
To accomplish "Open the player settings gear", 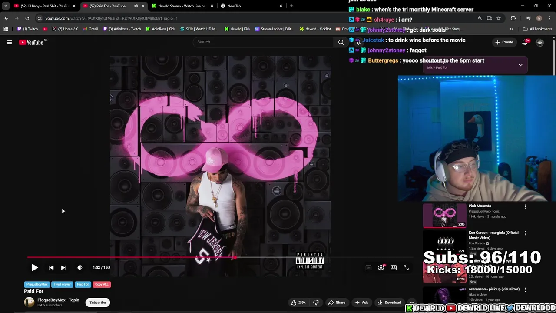I will click(381, 268).
